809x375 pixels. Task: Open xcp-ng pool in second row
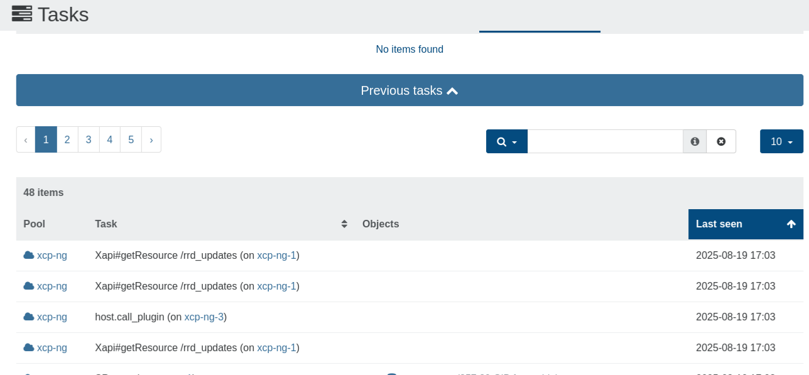coord(52,286)
